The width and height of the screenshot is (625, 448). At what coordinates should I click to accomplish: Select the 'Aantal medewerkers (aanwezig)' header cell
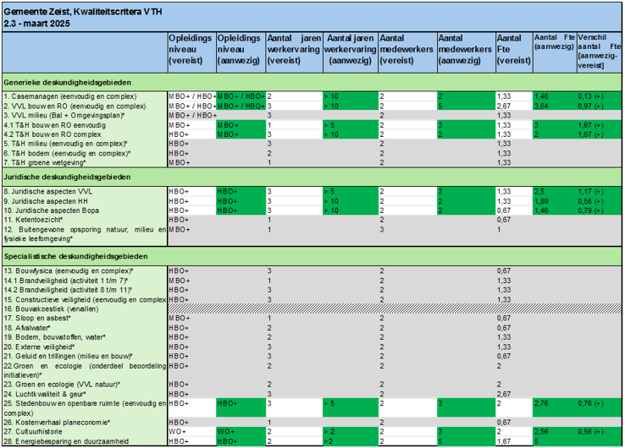click(x=465, y=50)
